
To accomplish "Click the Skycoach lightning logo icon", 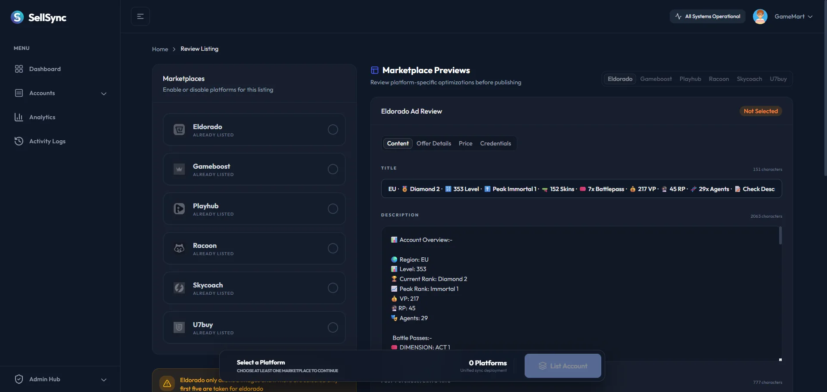I will point(179,288).
